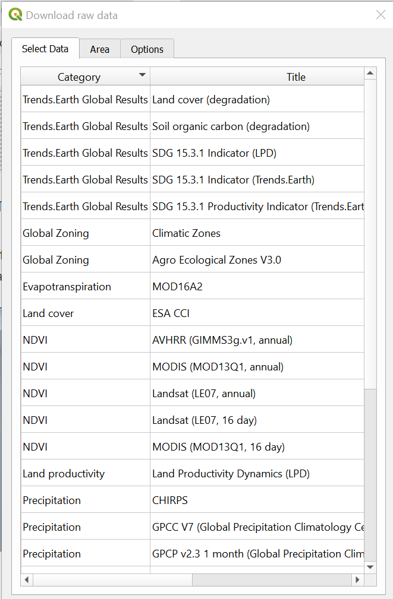Select Landsat (LE07, annual) dataset
Screen dimensions: 393x599
[257, 394]
